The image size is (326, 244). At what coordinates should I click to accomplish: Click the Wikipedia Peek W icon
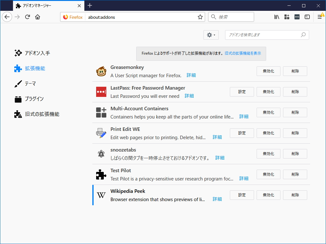pyautogui.click(x=101, y=195)
